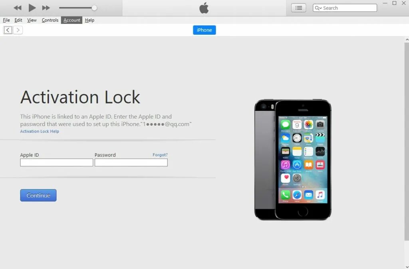Click the Apple ID text field
Screen dimensions: 409x269
[x=57, y=163]
